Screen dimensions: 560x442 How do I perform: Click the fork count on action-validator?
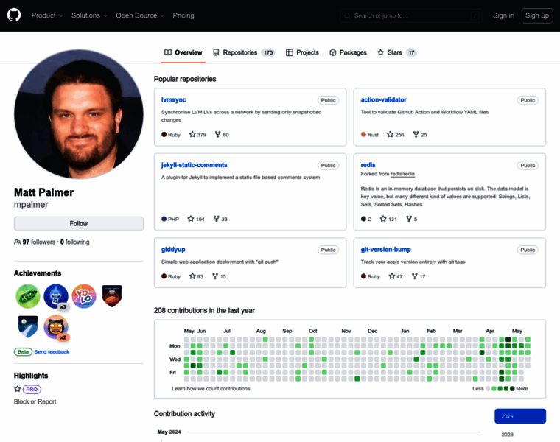click(x=420, y=135)
